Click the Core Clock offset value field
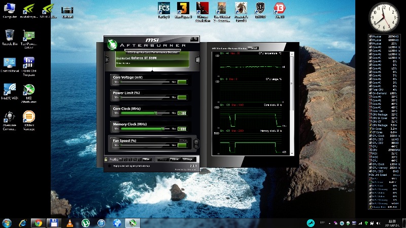Viewport: 406px width, 228px height. click(182, 113)
